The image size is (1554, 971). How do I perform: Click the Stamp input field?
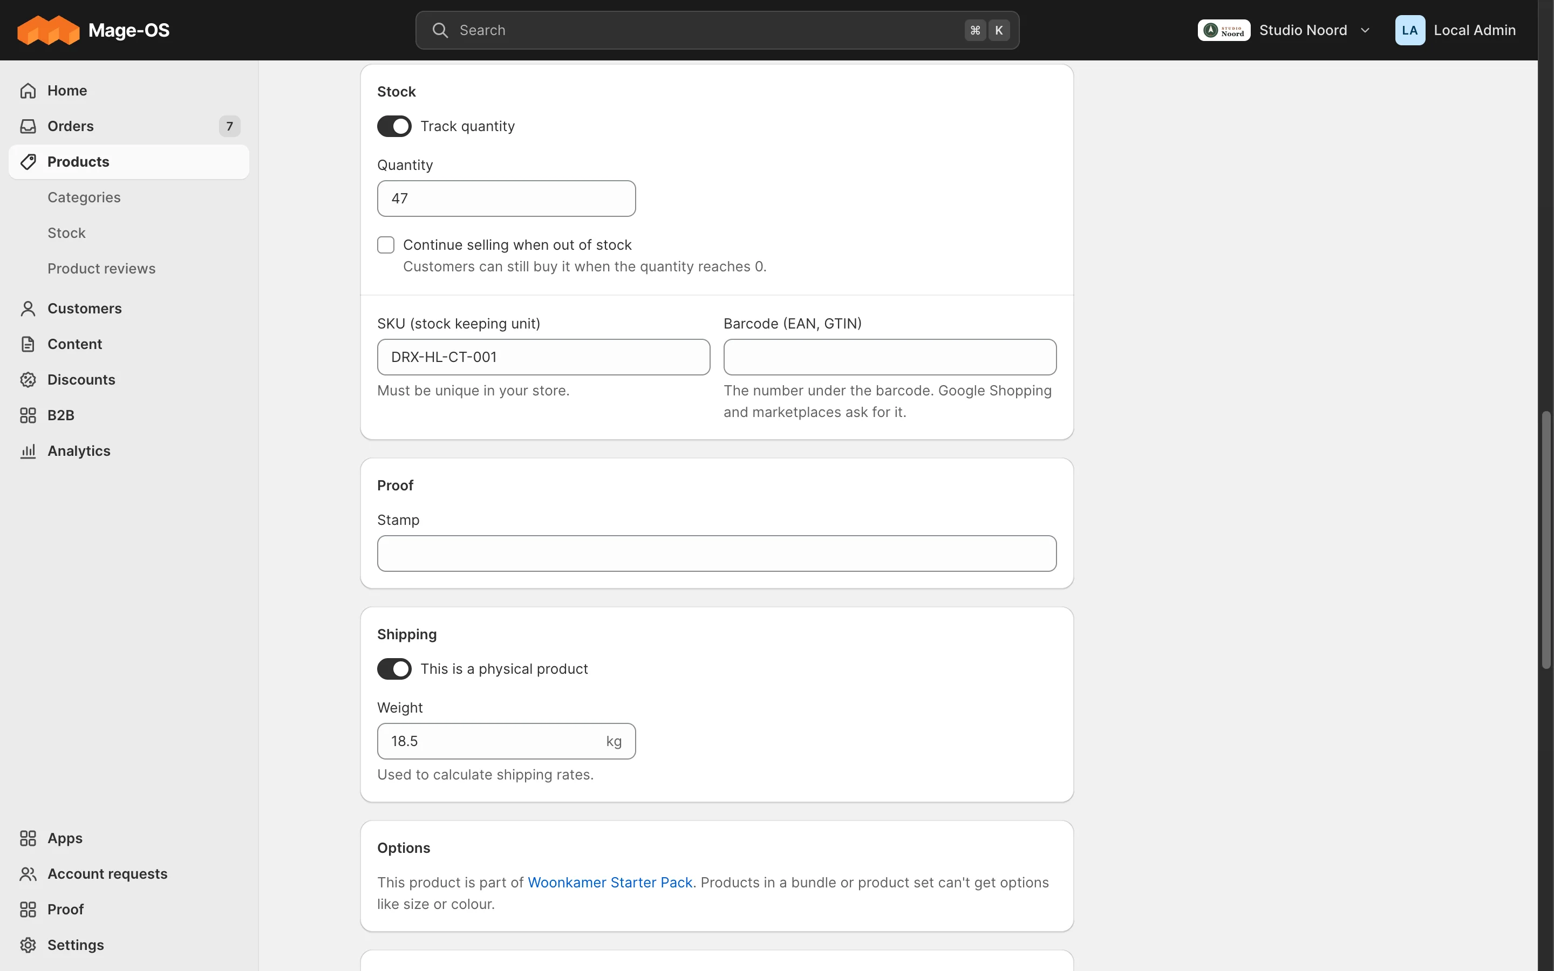(x=717, y=553)
